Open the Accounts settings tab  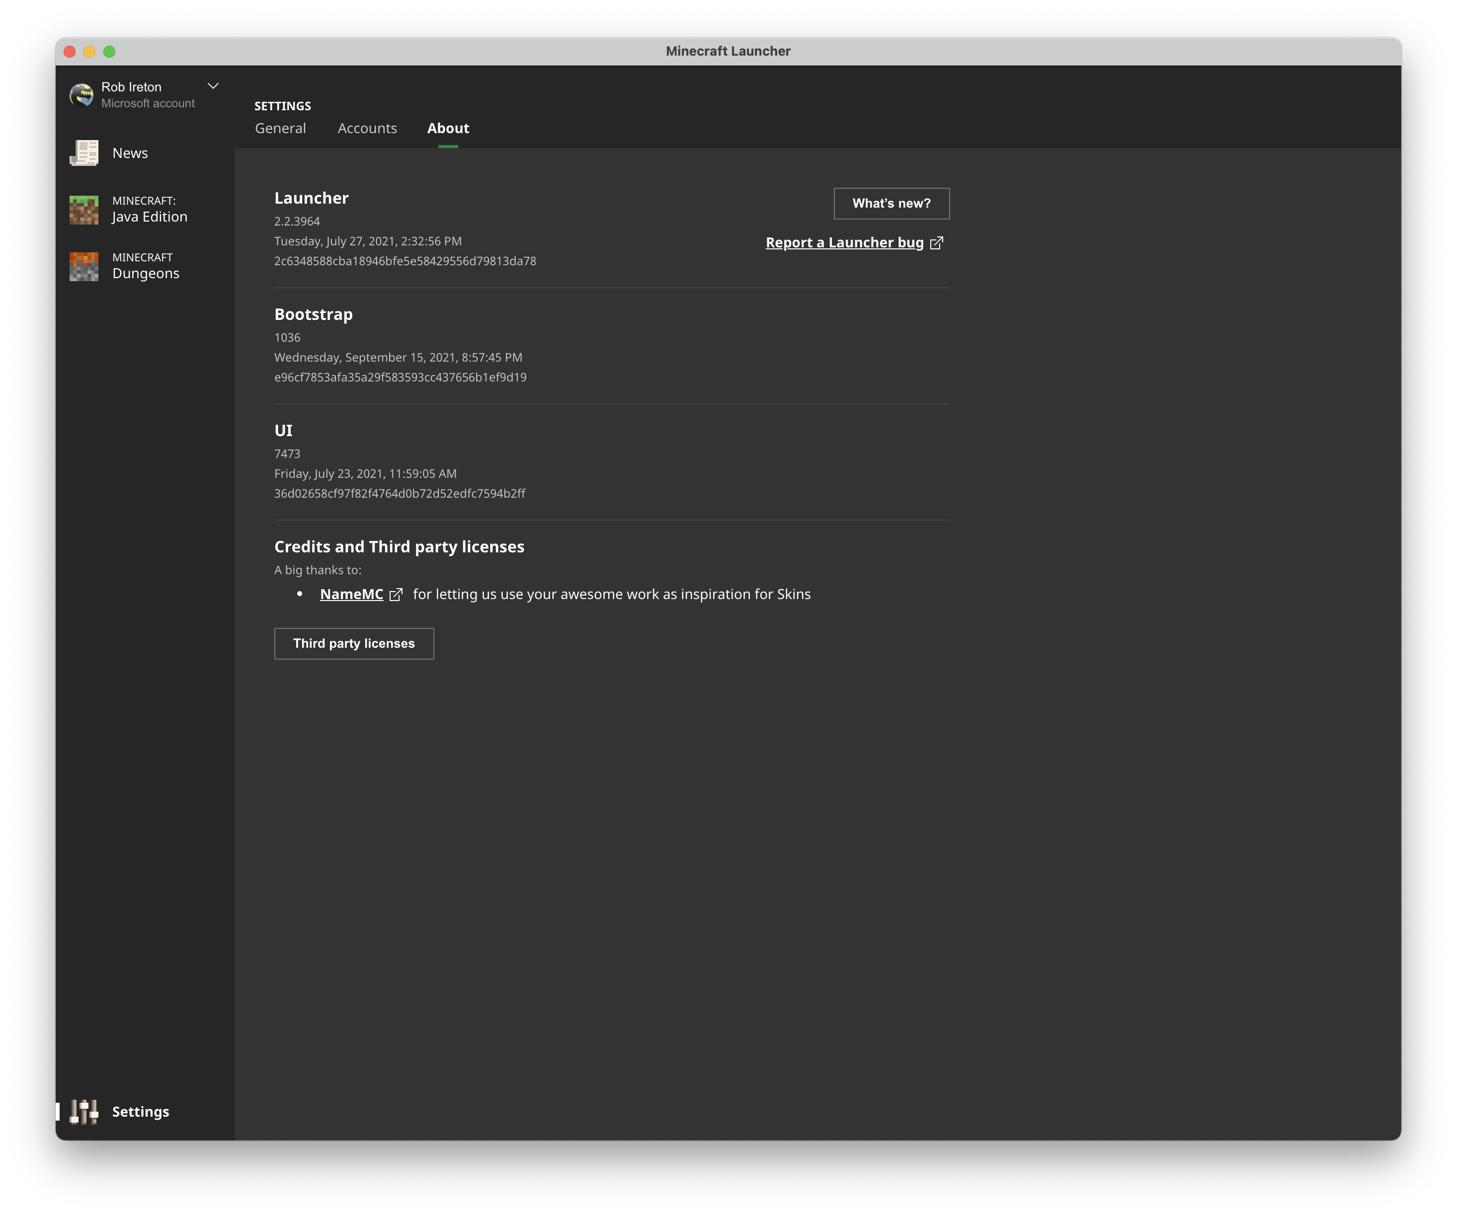pos(367,128)
